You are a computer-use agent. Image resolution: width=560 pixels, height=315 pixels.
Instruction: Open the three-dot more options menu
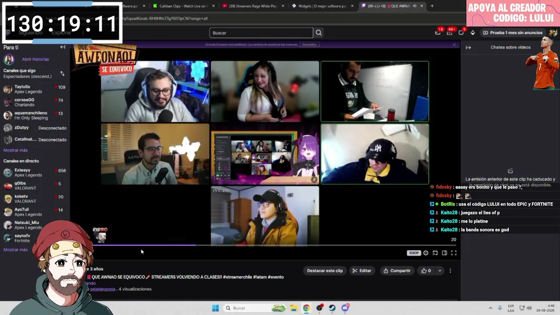point(450,271)
